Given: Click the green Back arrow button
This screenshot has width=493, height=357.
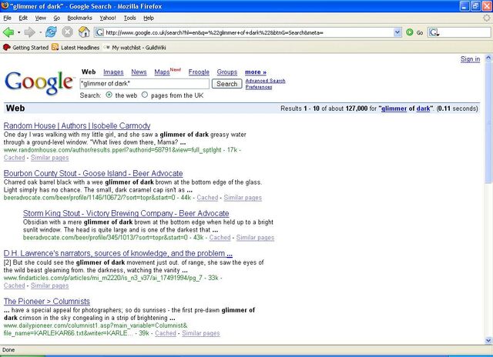Looking at the screenshot, I should (8, 32).
